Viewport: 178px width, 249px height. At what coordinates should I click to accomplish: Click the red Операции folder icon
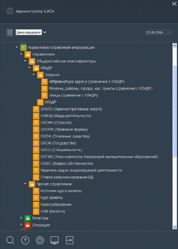pos(28,225)
